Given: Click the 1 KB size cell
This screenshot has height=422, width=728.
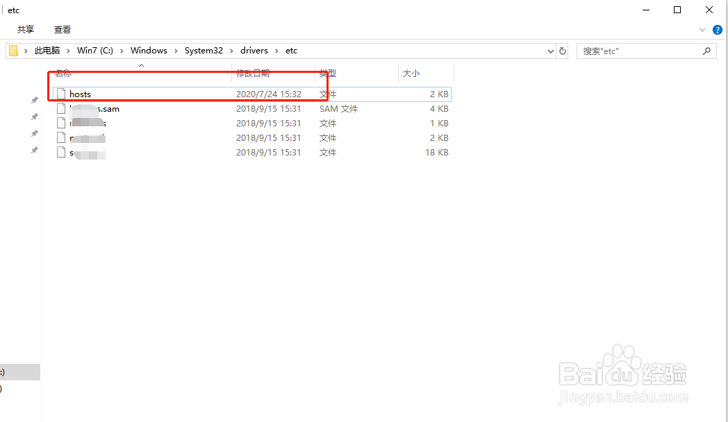Looking at the screenshot, I should pos(439,124).
